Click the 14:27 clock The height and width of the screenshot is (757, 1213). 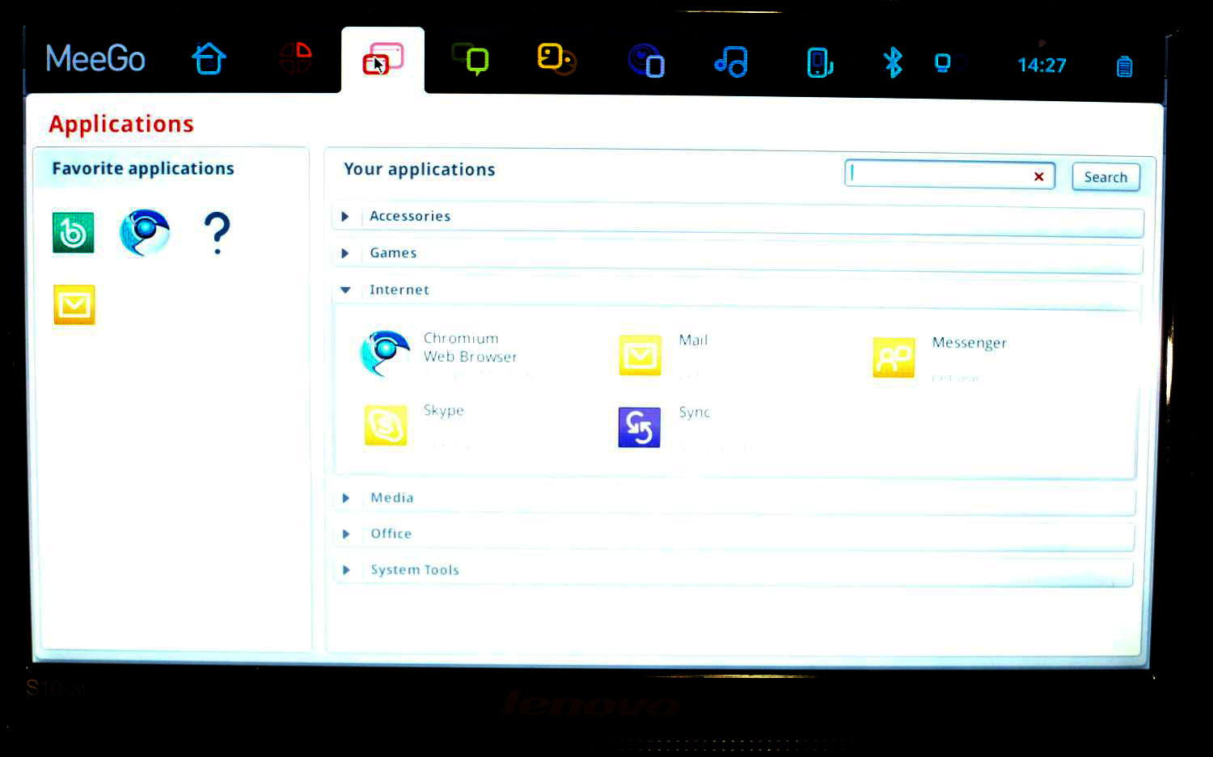(x=1042, y=65)
